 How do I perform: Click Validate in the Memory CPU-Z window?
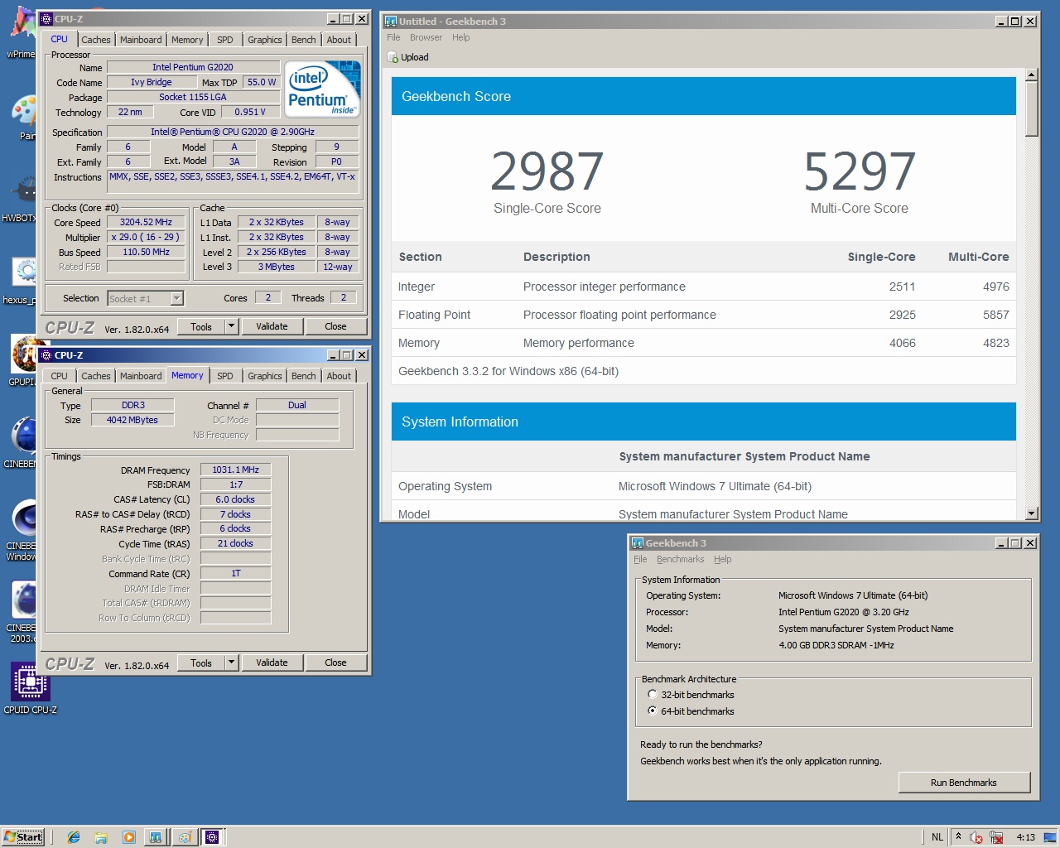click(272, 662)
